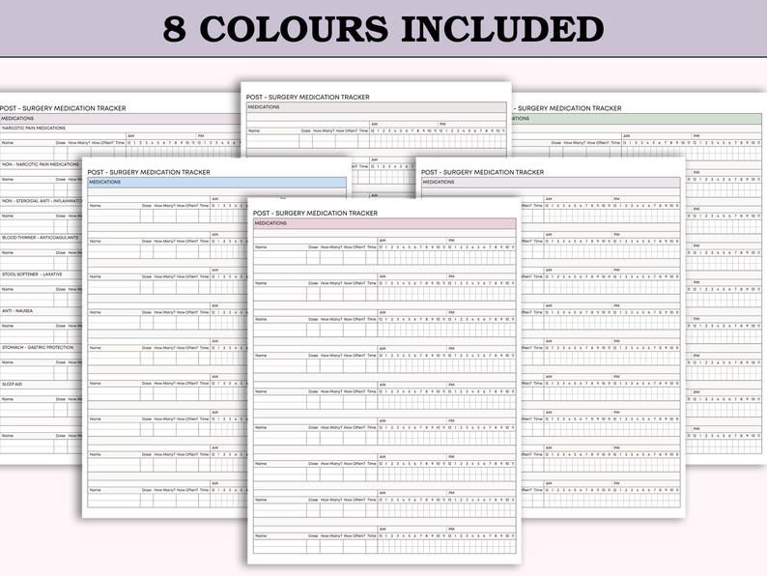Click title of the far-left mauve page
Screen dimensions: 767x576
click(x=63, y=107)
